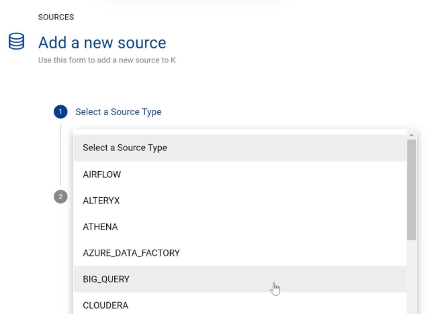Viewport: 442px width, 314px height.
Task: Open the SOURCES breadcrumb link
Action: tap(56, 17)
